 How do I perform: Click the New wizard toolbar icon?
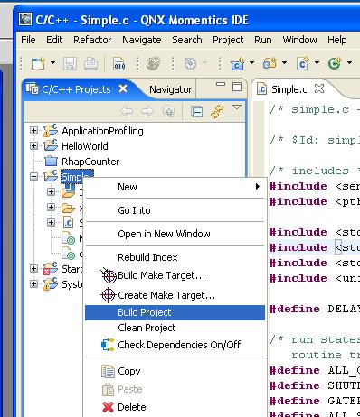[38, 63]
